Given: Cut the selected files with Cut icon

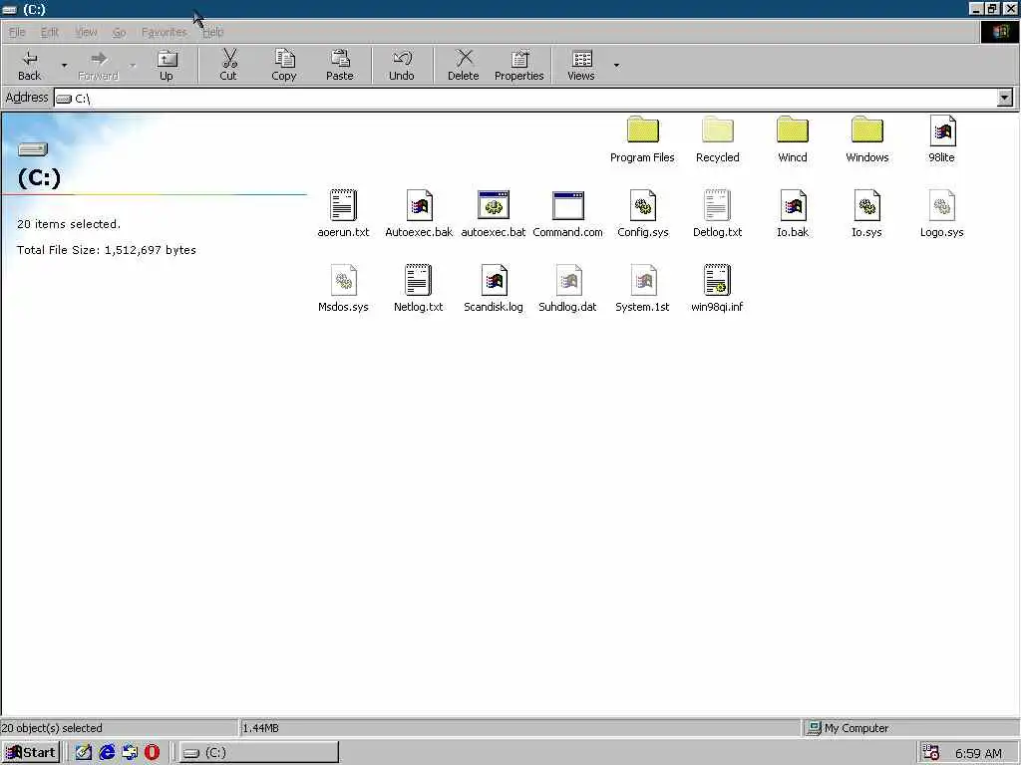Looking at the screenshot, I should point(228,65).
